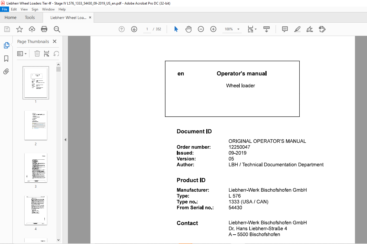Go to previous page arrow
The height and width of the screenshot is (244, 367).
pyautogui.click(x=122, y=29)
